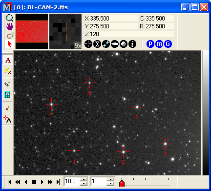Viewport: 211px width, 191px height.
Task: Click the blue P button
Action: (150, 44)
